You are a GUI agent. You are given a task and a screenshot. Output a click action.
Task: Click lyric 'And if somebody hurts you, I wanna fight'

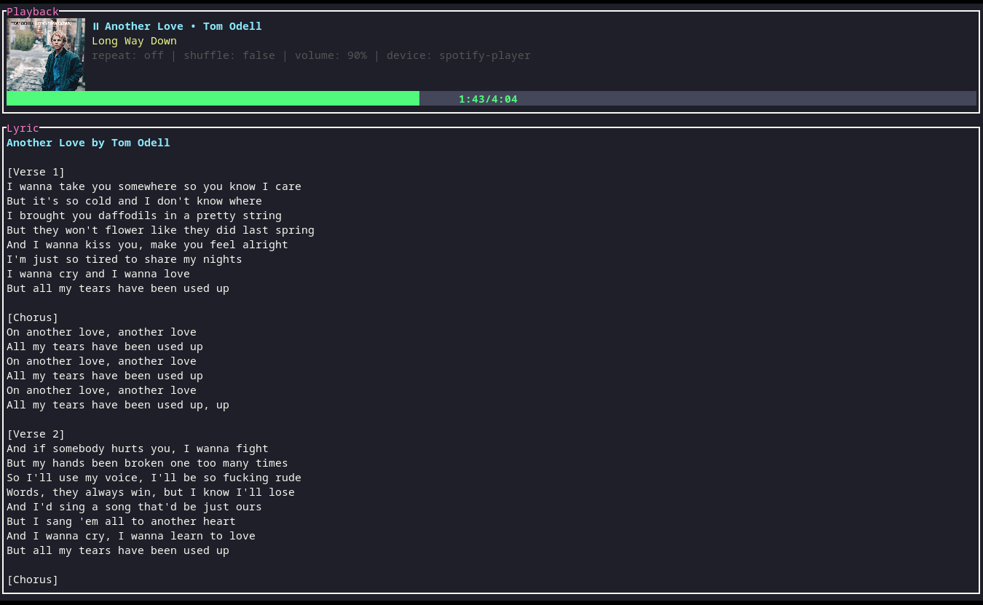coord(138,448)
